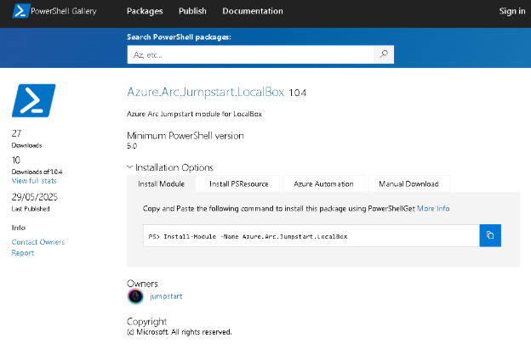Switch to the Manual Download tab
531x344 pixels.
coord(408,183)
